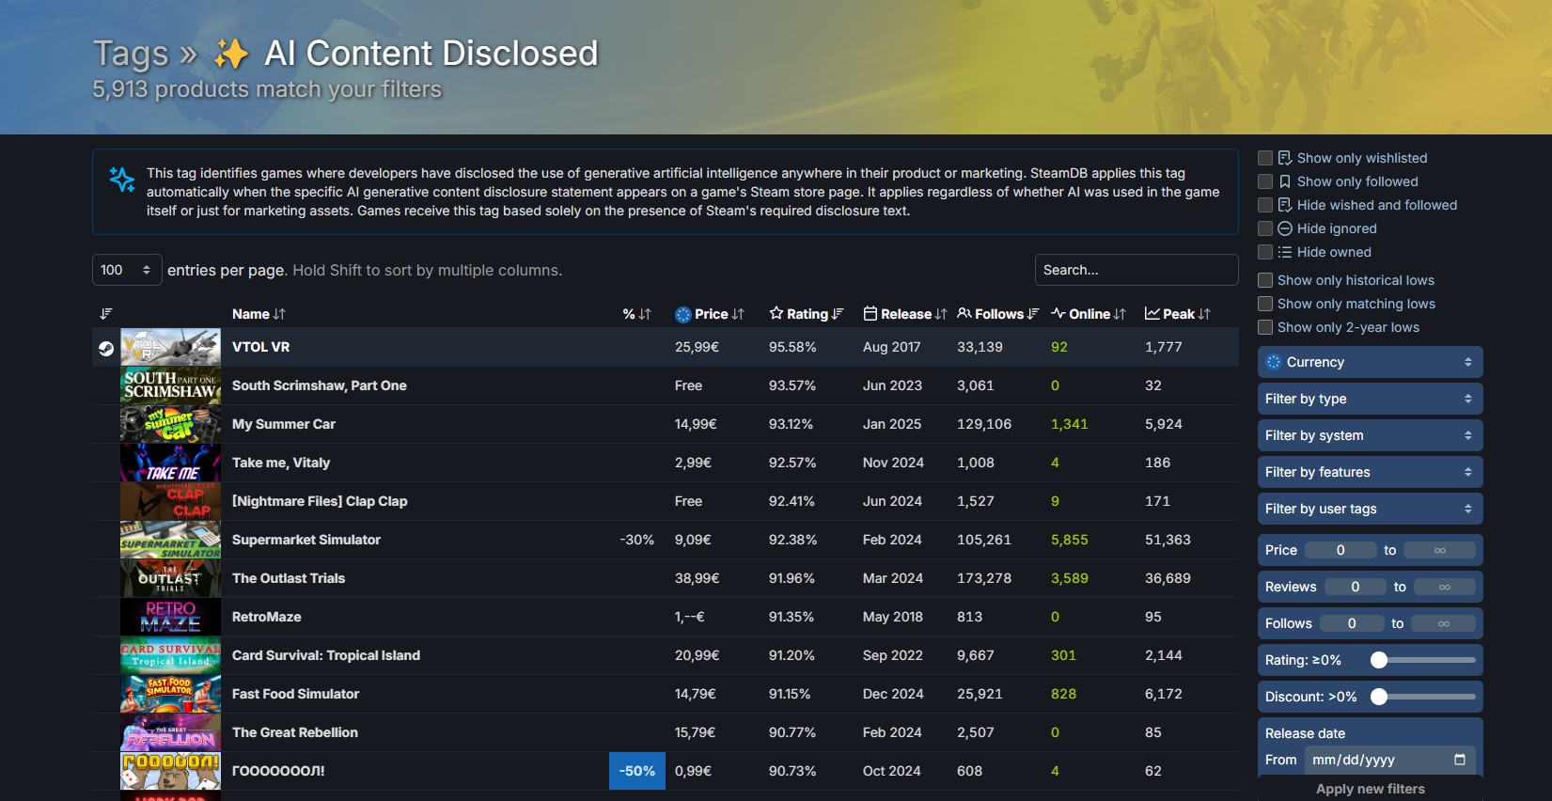Click the Steam icon beside VTOL VR

tap(106, 348)
